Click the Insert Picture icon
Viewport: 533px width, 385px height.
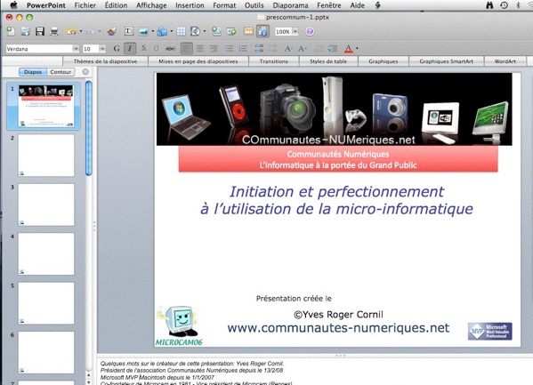[143, 32]
